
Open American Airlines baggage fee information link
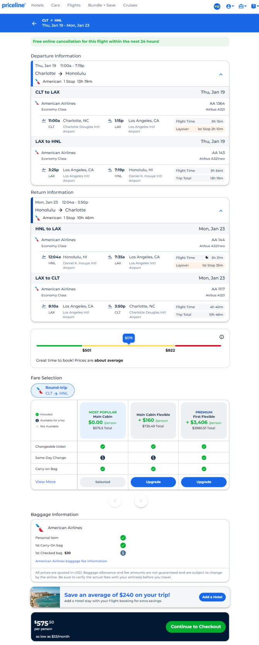click(x=71, y=561)
